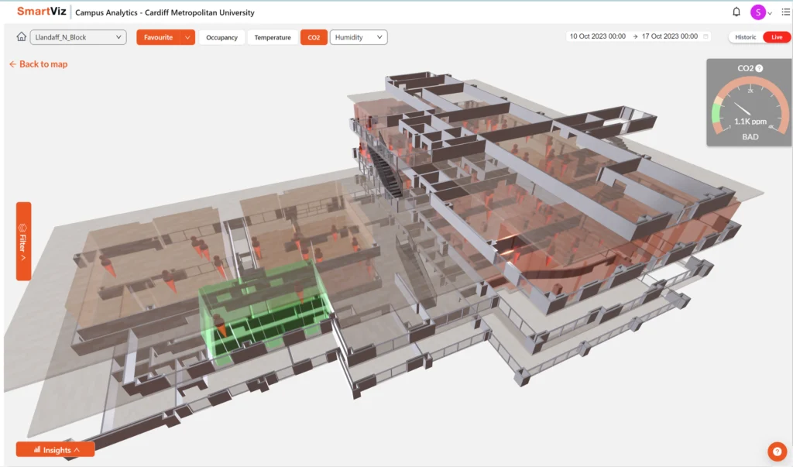Select the Occupancy tab

[x=221, y=37]
